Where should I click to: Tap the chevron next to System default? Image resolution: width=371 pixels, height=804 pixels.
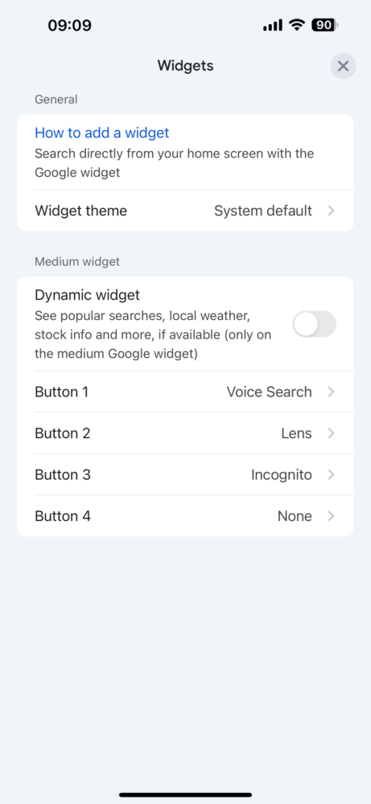pyautogui.click(x=331, y=211)
